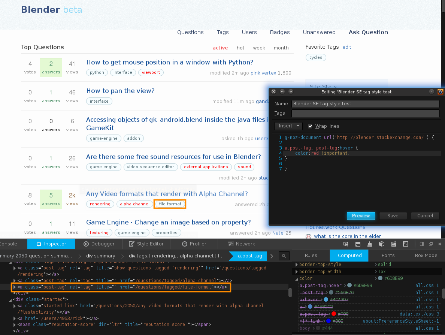Click the breadcrumb scroll-right arrow
The width and height of the screenshot is (445, 335).
(272, 256)
